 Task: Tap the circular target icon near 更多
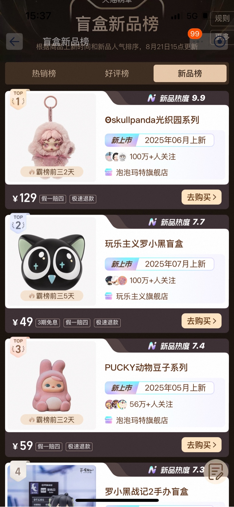[220, 41]
